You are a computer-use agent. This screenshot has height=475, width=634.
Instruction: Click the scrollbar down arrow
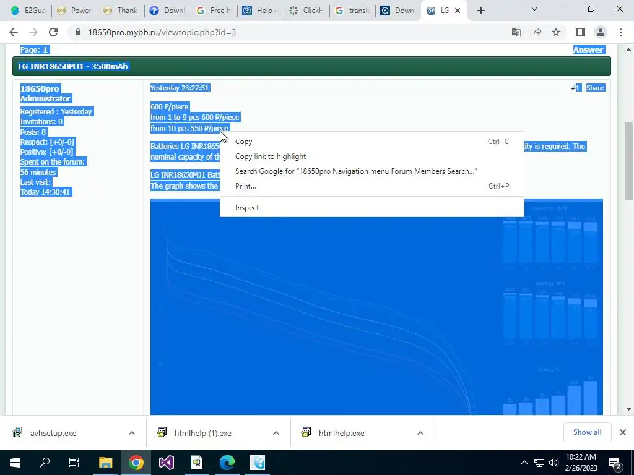pyautogui.click(x=628, y=409)
